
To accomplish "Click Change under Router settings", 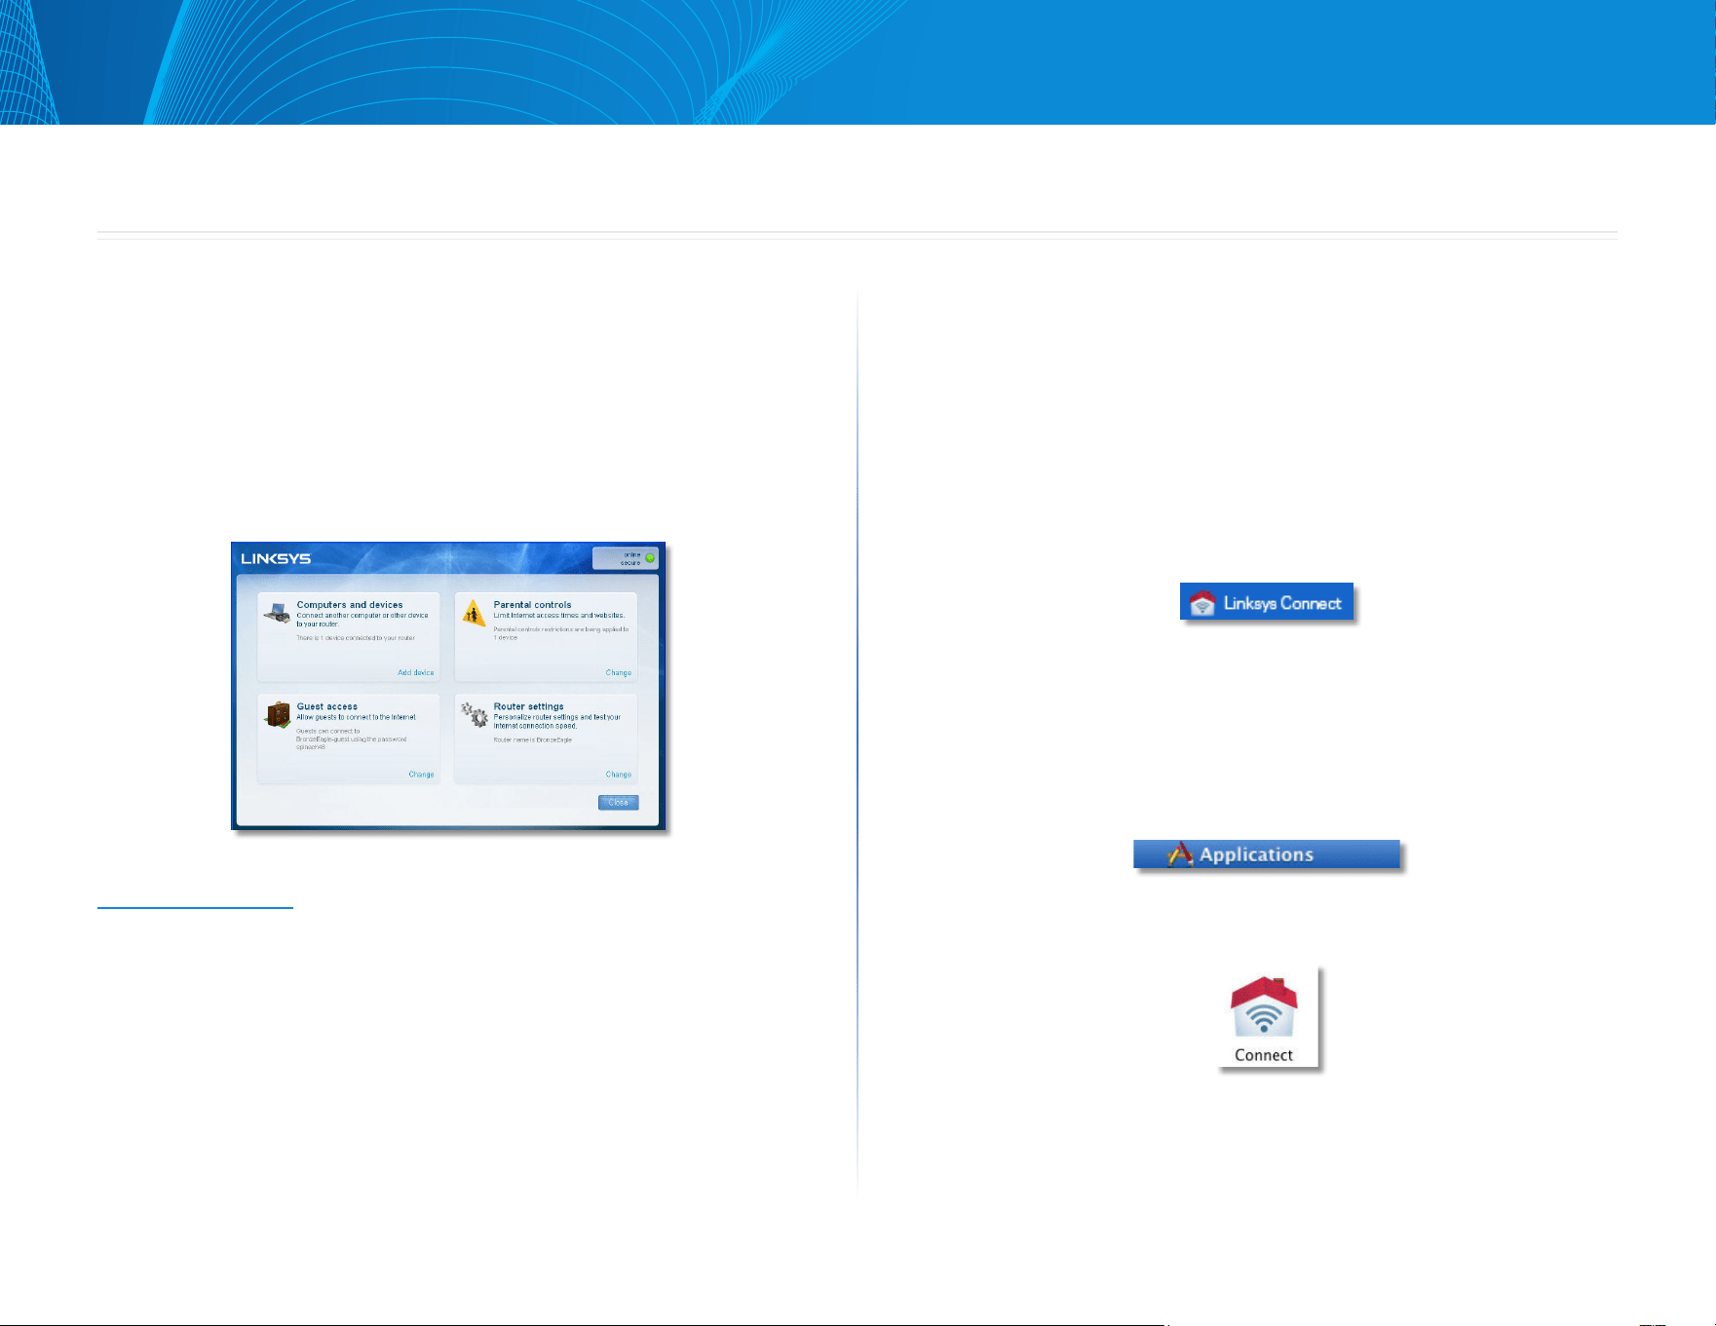I will coord(619,775).
